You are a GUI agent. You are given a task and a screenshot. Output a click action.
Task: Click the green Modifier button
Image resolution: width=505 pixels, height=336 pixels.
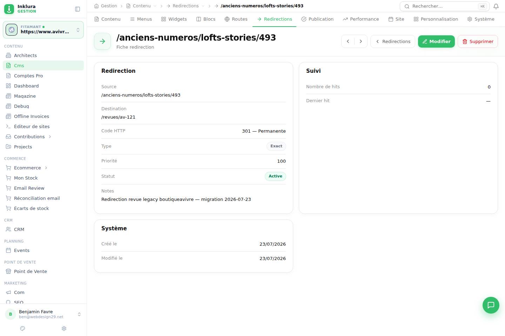click(x=436, y=41)
